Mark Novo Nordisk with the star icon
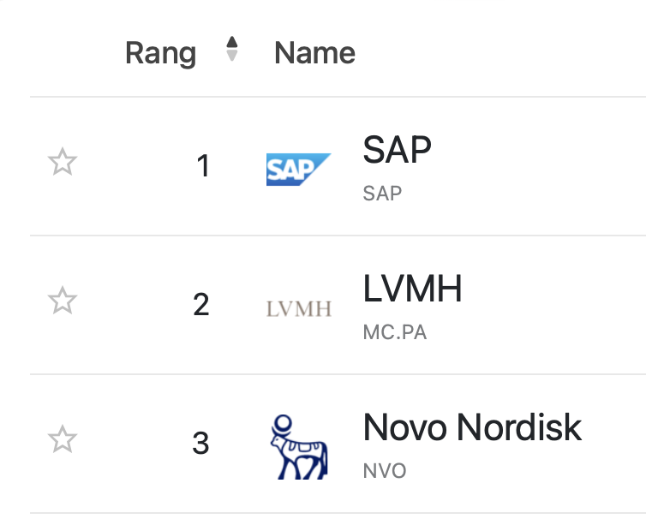Image resolution: width=646 pixels, height=519 pixels. [63, 439]
